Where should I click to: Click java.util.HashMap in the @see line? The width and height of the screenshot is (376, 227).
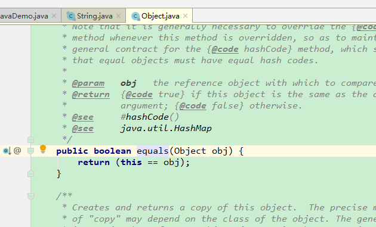(166, 128)
